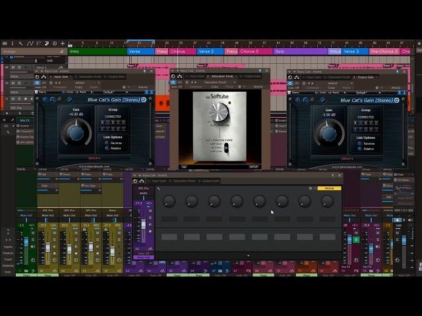This screenshot has height=316, width=422.
Task: Click gear icon in Input Gain window
Action: [x=124, y=87]
